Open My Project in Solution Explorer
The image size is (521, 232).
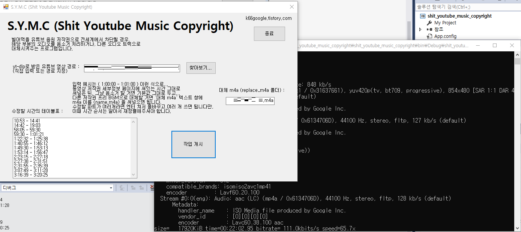(x=445, y=23)
